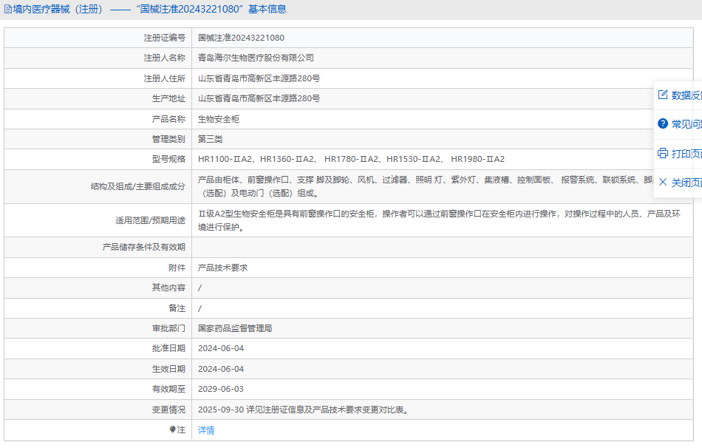Click the 生产地址 address value
The image size is (702, 448).
tap(259, 98)
